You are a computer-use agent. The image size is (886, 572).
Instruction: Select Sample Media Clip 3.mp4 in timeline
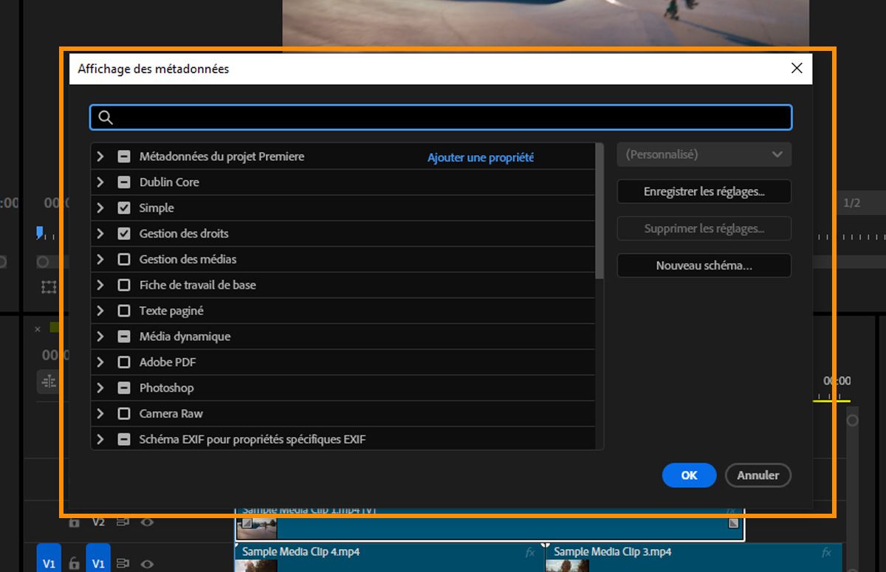coord(694,558)
